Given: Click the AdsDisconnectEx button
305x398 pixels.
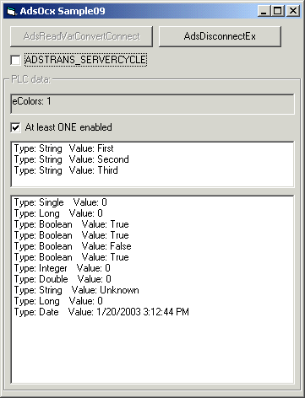Looking at the screenshot, I should 220,36.
